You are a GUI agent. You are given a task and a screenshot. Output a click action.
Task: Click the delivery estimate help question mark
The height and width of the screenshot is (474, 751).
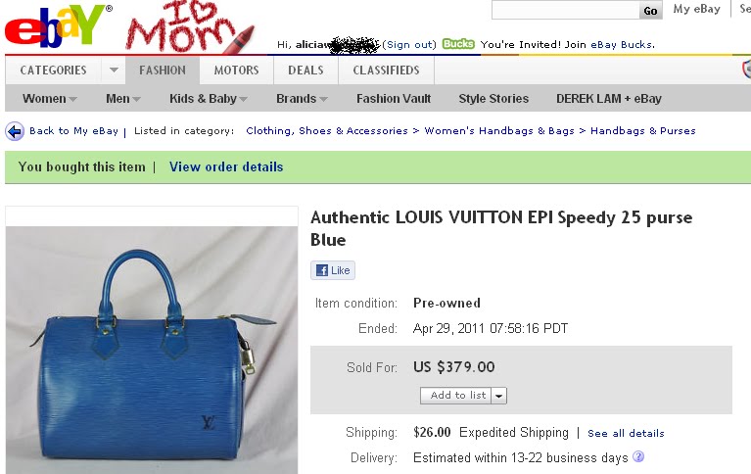[638, 456]
